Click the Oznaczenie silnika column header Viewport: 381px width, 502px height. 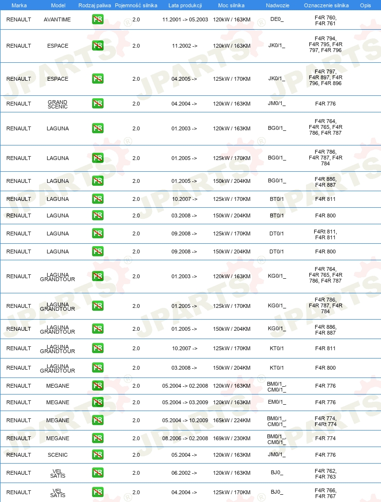326,5
